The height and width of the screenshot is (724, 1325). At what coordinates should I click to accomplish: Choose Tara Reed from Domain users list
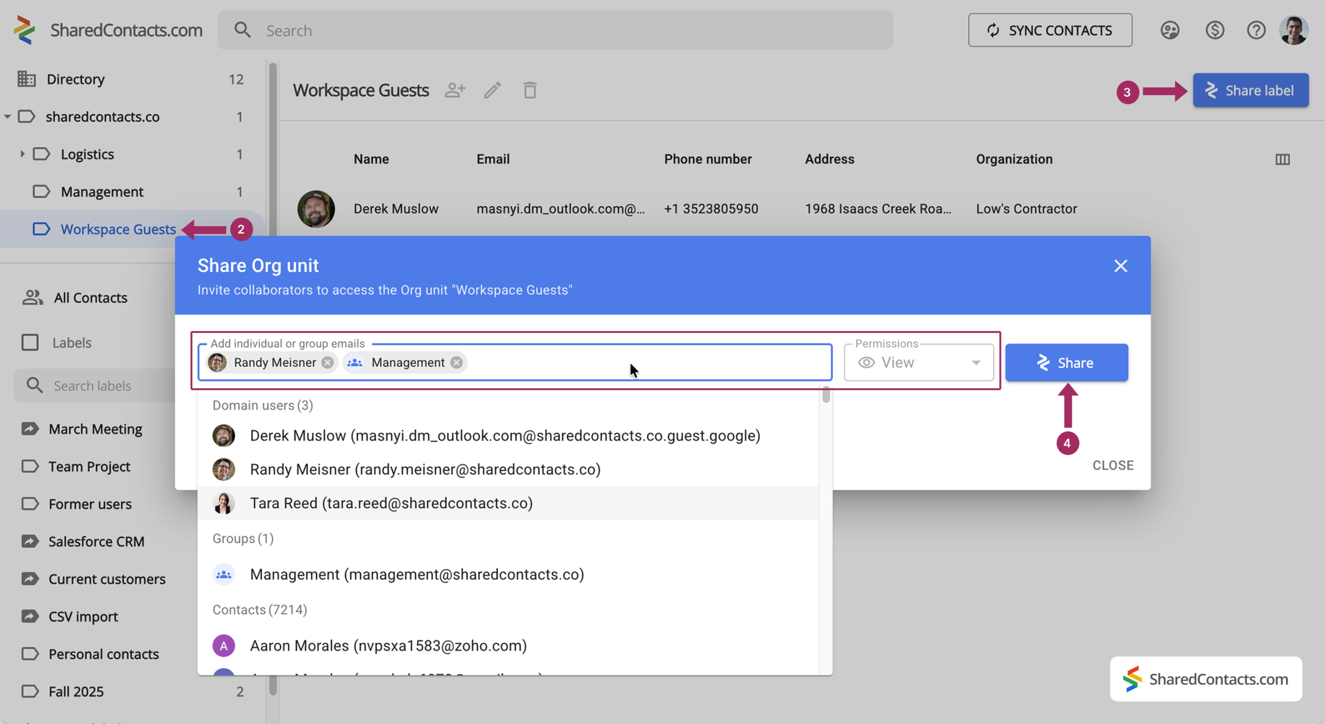click(508, 503)
